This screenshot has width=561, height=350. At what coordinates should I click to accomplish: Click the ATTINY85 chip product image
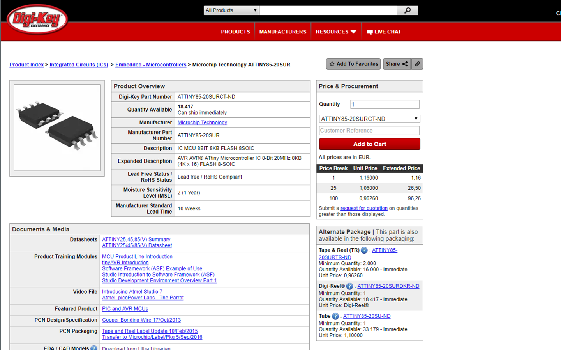(x=57, y=128)
